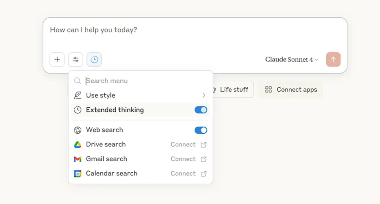Click the extended thinking clock icon in toolbar
Screen dimensions: 380x204
pyautogui.click(x=94, y=60)
